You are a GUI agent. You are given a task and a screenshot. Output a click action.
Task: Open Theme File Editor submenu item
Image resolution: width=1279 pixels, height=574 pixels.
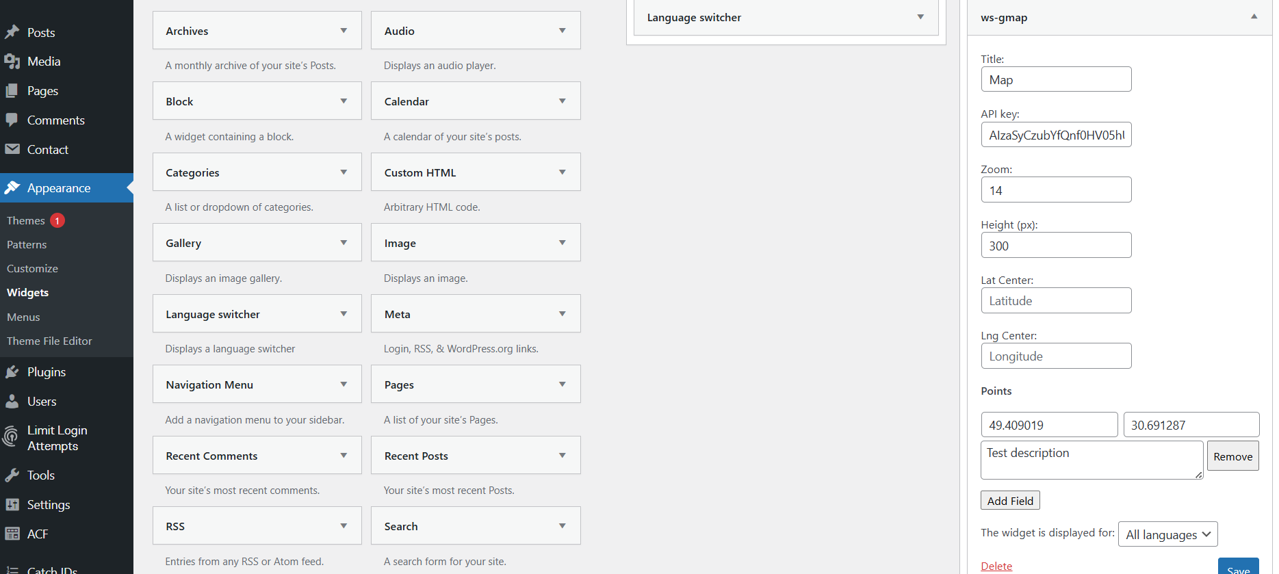click(x=49, y=341)
